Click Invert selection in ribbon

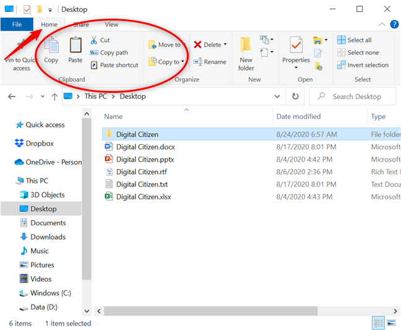pyautogui.click(x=363, y=65)
